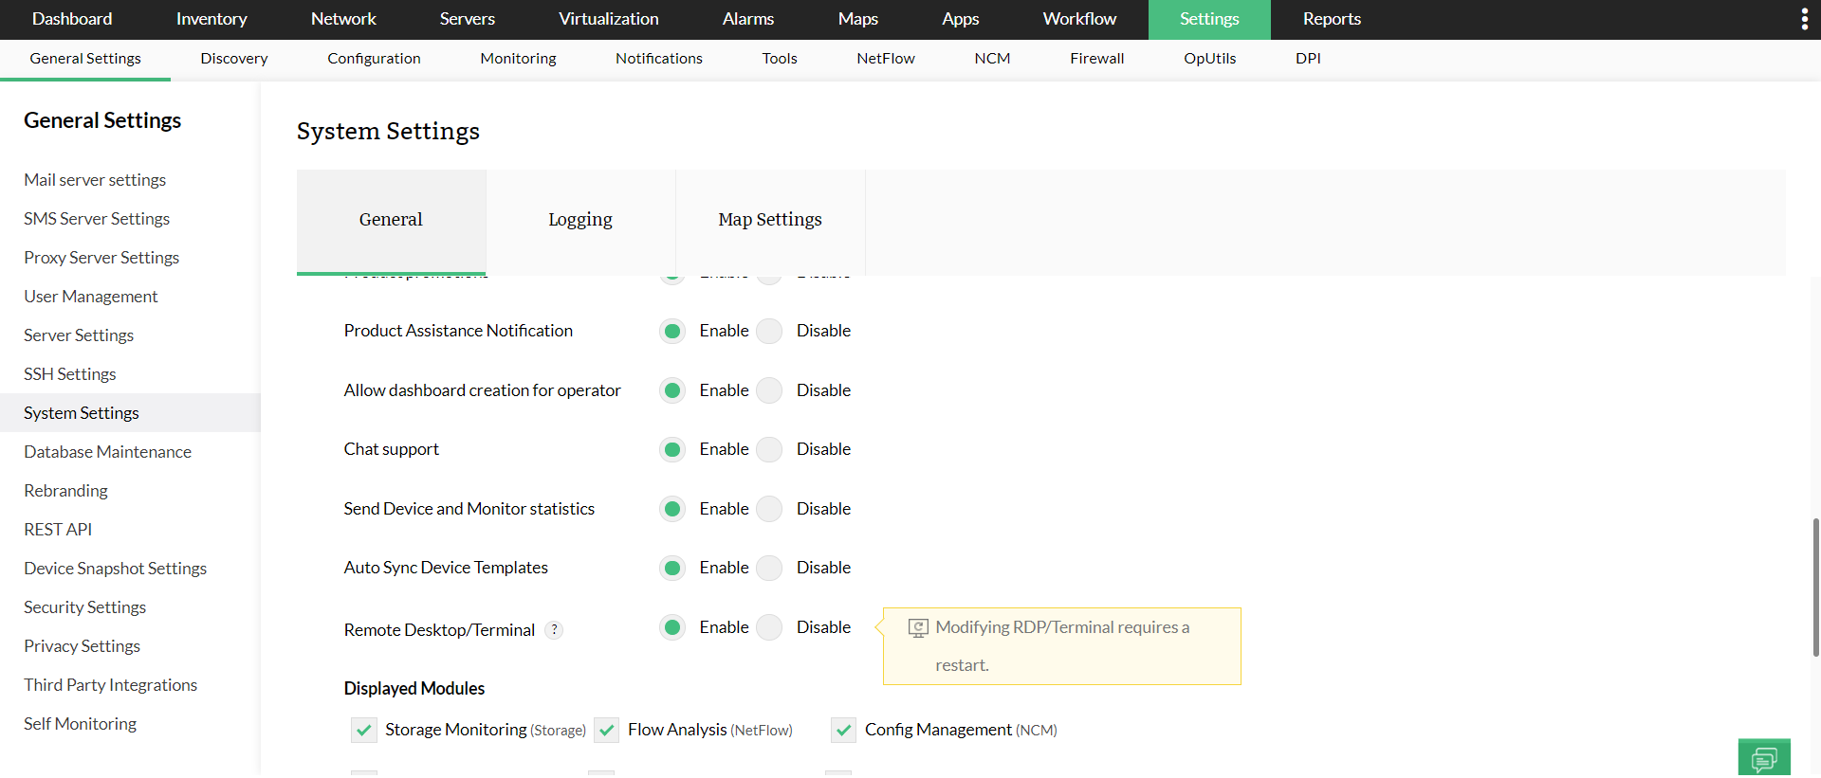
Task: Uncheck Config Management (NCM) module checkbox
Action: click(x=844, y=731)
